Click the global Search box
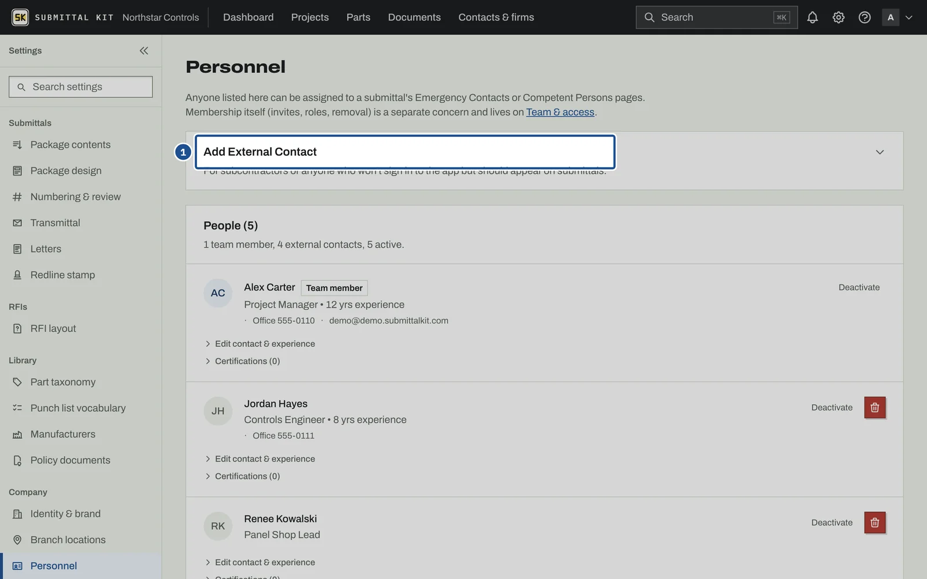Screen dimensions: 927x579 pyautogui.click(x=717, y=17)
